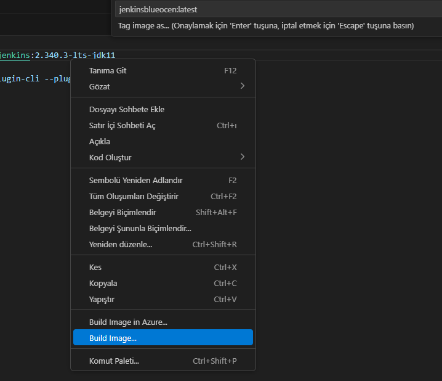
Task: Select 'Sembolü Yeniden Adlandır' from context menu
Action: pyautogui.click(x=136, y=181)
